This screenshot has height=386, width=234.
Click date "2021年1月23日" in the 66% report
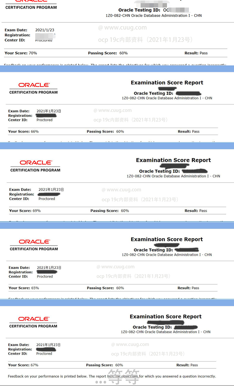[49, 111]
